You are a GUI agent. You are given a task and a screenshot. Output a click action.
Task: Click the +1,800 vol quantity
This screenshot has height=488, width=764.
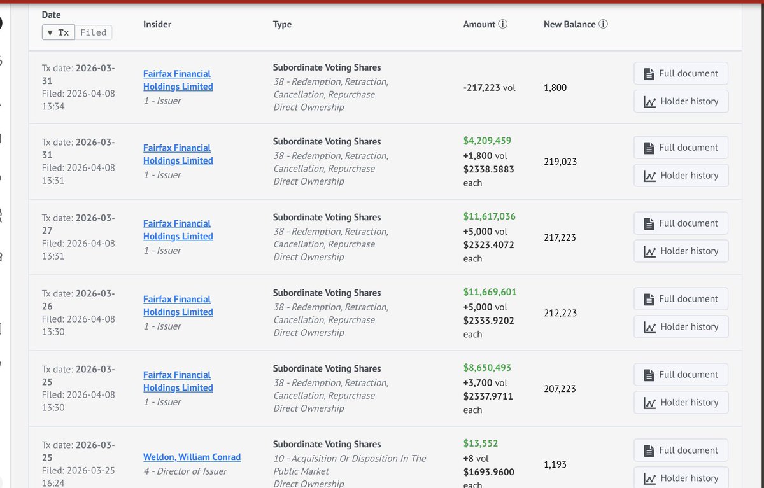(485, 156)
